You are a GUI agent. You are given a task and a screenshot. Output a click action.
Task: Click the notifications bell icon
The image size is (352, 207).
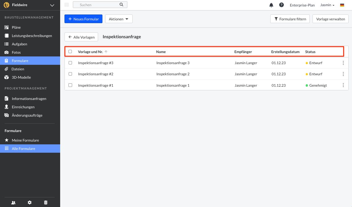271,5
